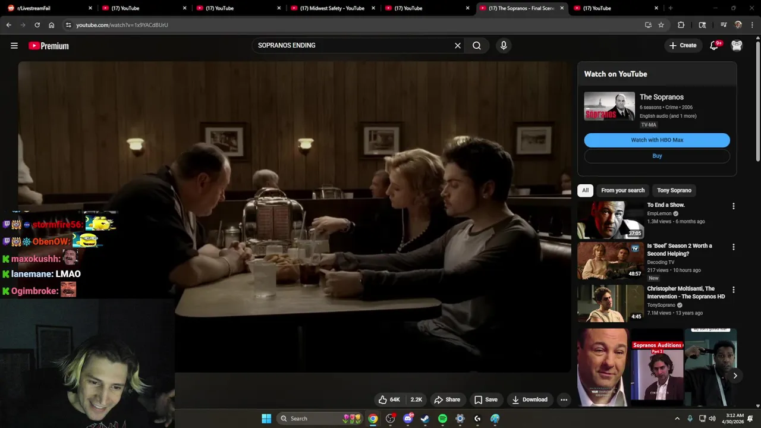
Task: Close The Sopranos Final Scene tab
Action: (562, 8)
